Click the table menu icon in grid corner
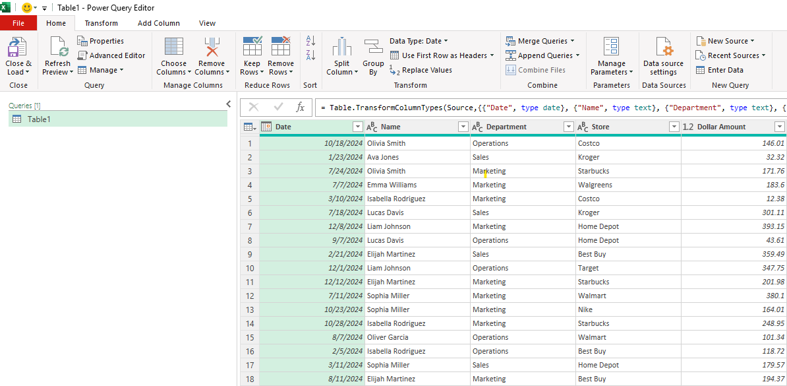Viewport: 787px width, 386px height. point(249,127)
